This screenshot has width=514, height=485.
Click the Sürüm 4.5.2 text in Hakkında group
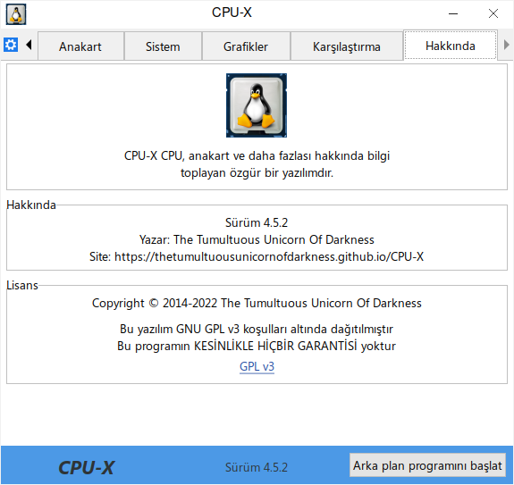[257, 222]
